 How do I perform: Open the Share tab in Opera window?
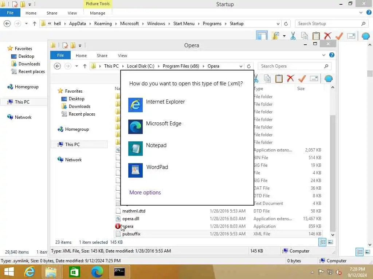coord(102,56)
